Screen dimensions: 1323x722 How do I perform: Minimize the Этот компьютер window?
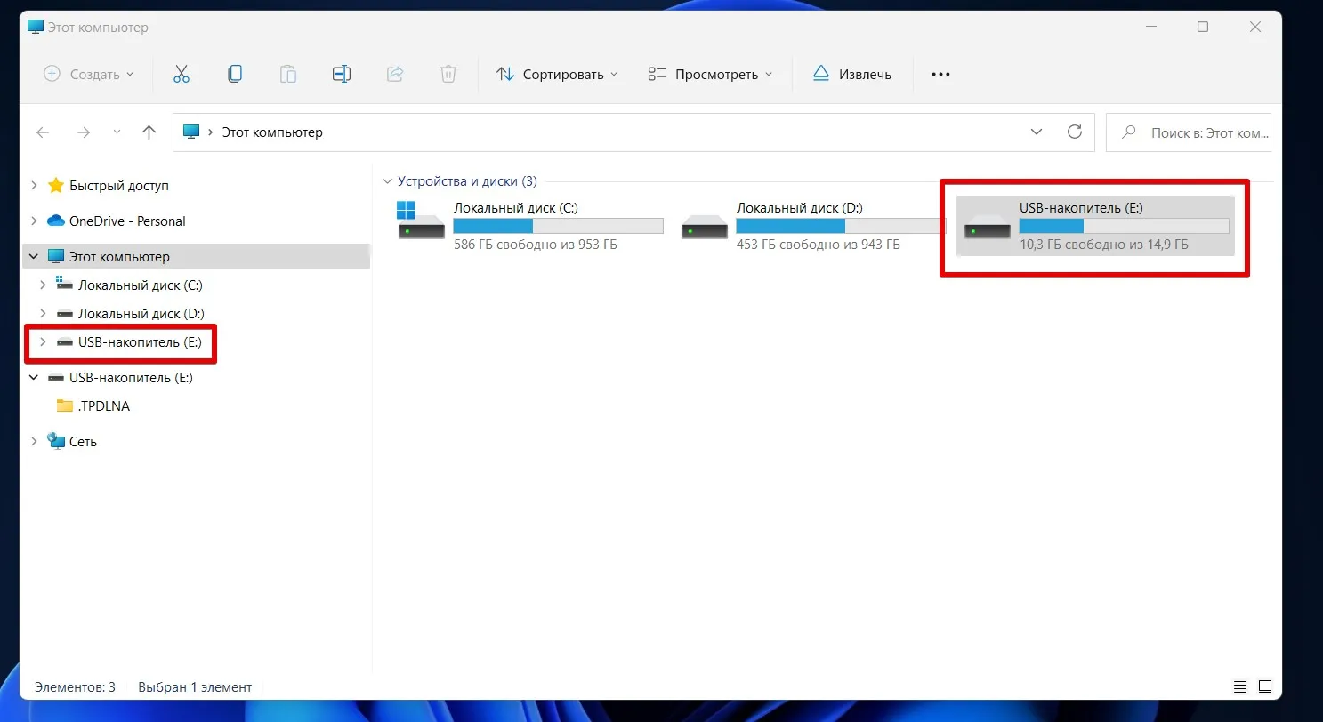tap(1151, 27)
